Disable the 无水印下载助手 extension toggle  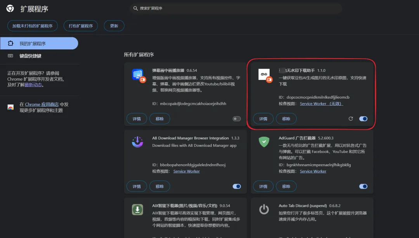363,119
